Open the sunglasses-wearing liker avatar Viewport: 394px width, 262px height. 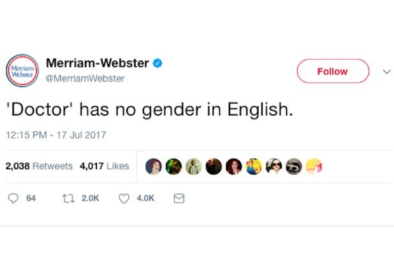click(x=274, y=167)
